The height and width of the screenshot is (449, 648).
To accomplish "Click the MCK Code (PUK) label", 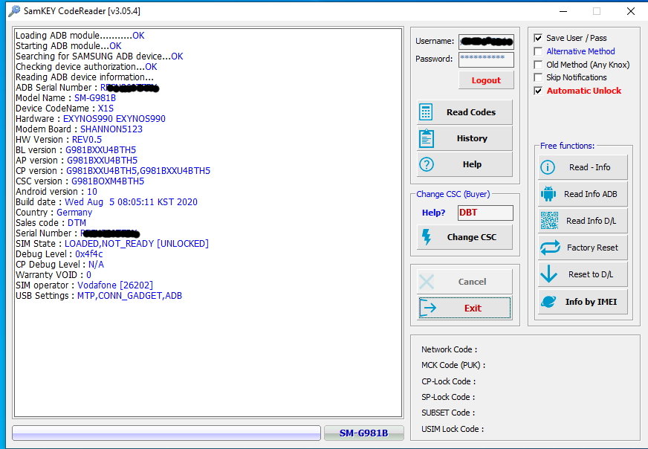I will 453,365.
